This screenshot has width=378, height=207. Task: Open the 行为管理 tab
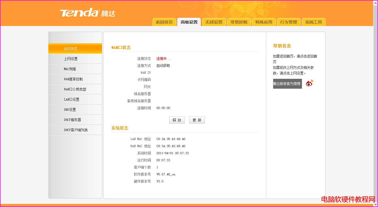click(289, 22)
